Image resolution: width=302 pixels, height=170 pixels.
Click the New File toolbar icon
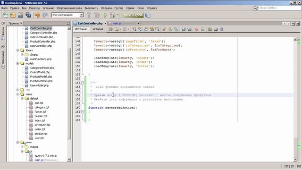[x=5, y=15]
